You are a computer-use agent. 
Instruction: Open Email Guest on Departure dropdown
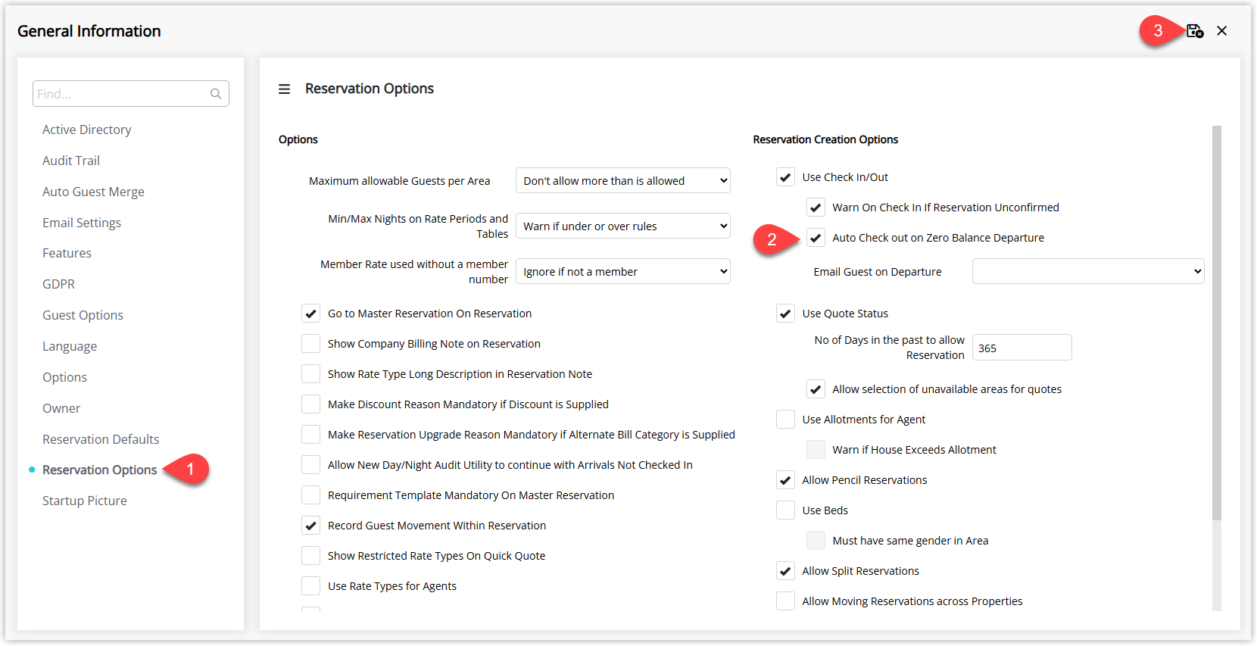pos(1088,272)
